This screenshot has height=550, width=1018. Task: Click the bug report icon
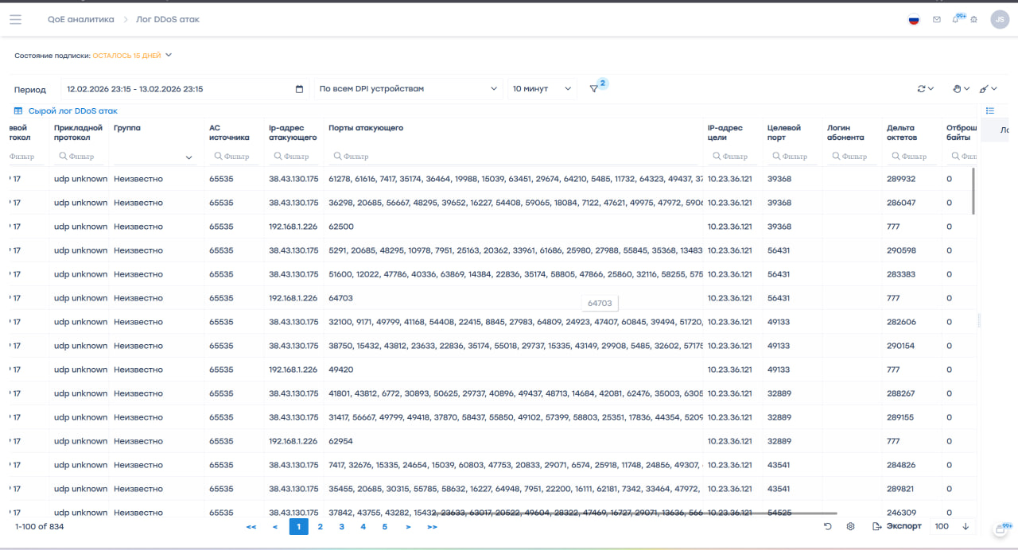pos(973,20)
